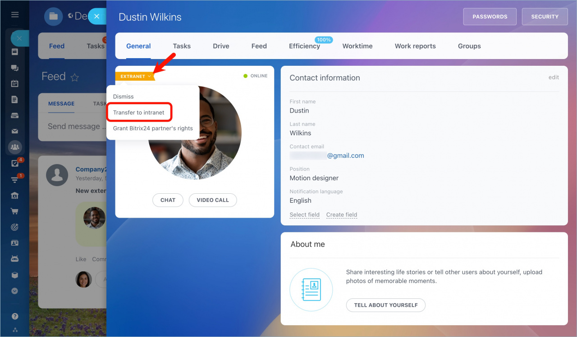577x337 pixels.
Task: Expand the EXTRANET status dropdown
Action: click(x=135, y=76)
